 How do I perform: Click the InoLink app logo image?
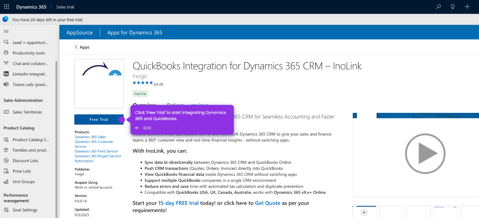pos(99,84)
